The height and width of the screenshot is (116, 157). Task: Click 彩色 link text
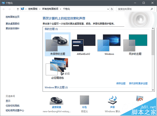(85, 107)
